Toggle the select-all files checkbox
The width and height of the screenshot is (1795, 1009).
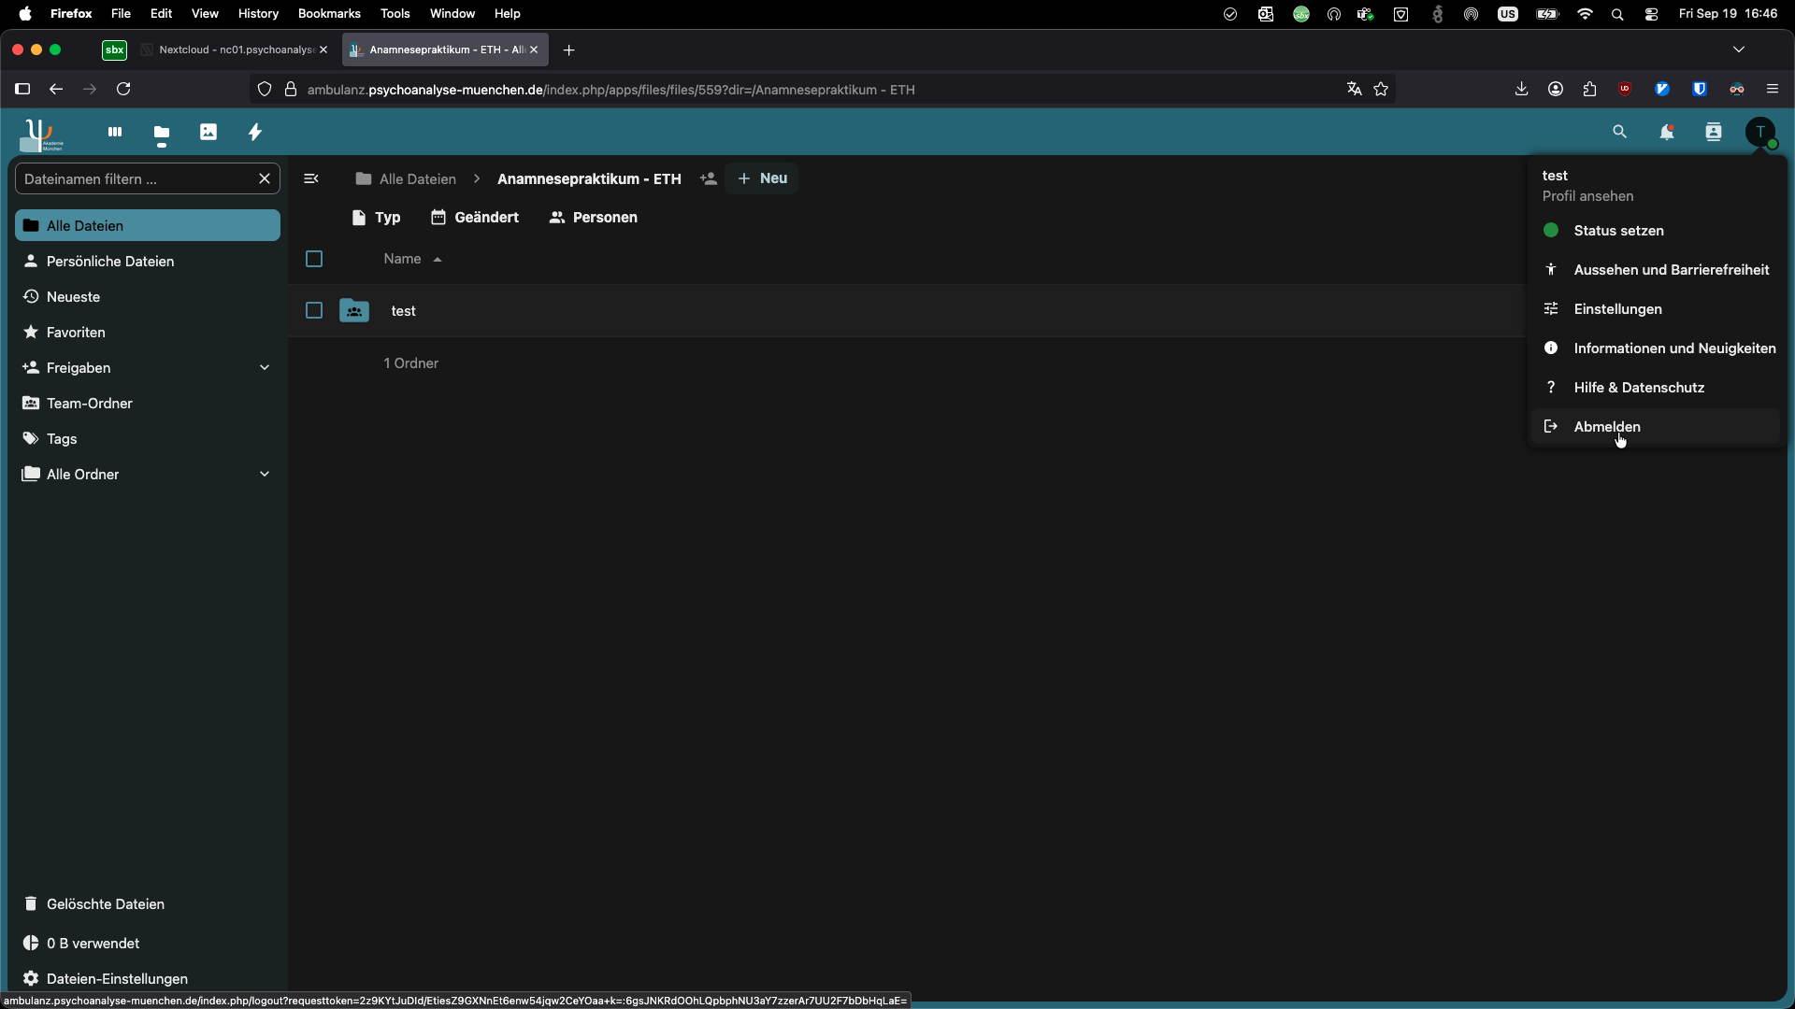click(x=314, y=259)
